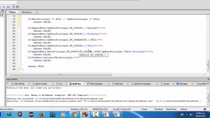Screen dimensions: 210x118
Task: Switch to the *Main.c editor tab
Action: [12, 12]
